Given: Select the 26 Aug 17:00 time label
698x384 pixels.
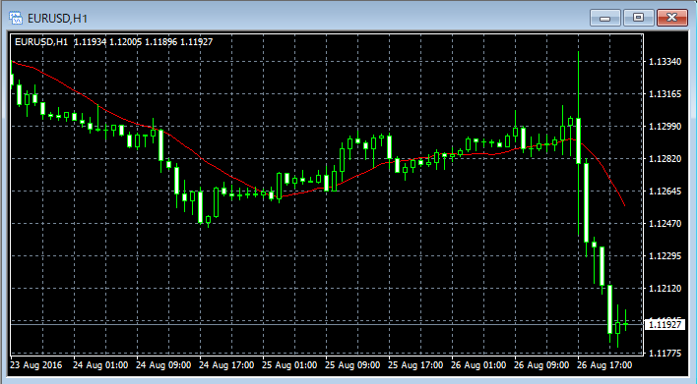Looking at the screenshot, I should click(x=604, y=365).
